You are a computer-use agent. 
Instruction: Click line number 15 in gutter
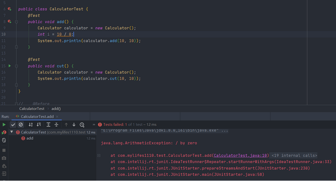click(x=4, y=66)
